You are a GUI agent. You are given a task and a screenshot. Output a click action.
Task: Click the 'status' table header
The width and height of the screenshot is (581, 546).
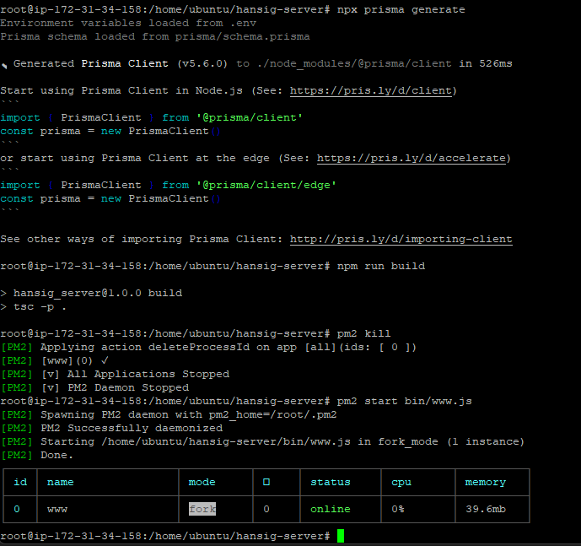[331, 482]
